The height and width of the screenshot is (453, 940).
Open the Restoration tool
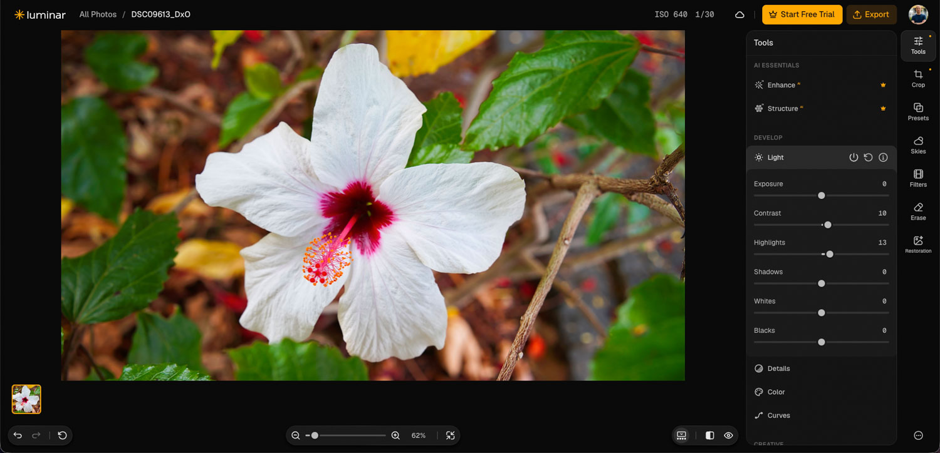(x=918, y=245)
